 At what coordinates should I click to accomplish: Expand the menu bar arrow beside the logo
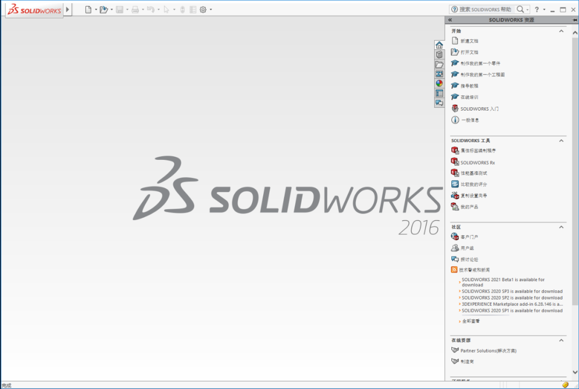(68, 10)
